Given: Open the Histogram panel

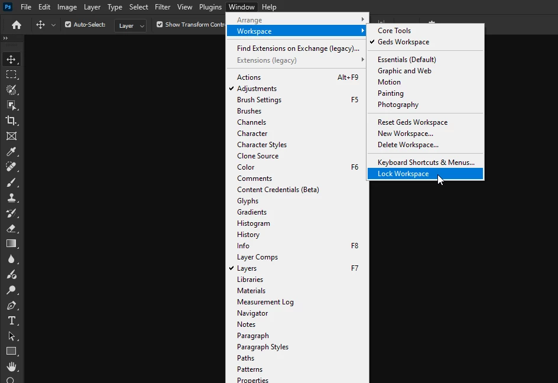Looking at the screenshot, I should (x=297, y=223).
